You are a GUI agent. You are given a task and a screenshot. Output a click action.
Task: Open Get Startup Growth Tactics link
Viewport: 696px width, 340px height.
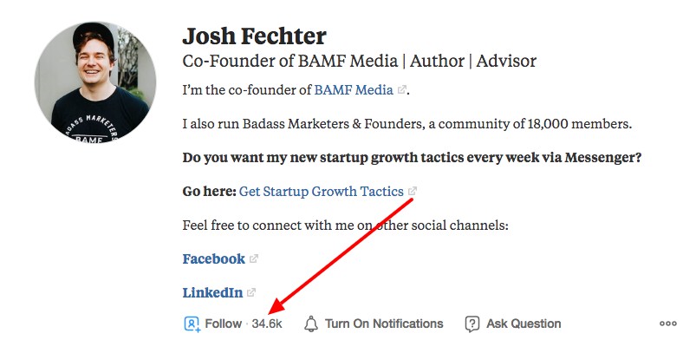tap(322, 192)
